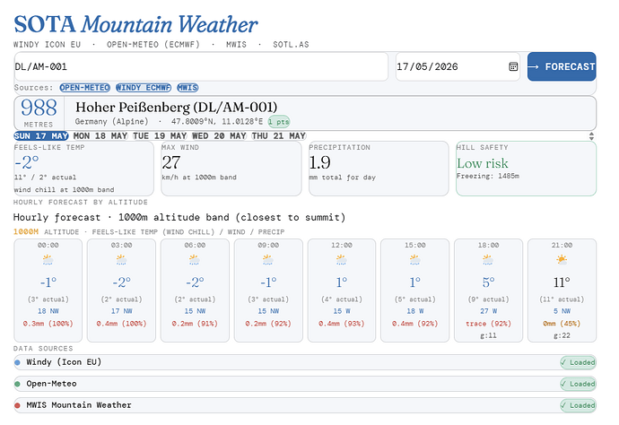Open the Hill Safety Low risk card
This screenshot has height=425, width=619.
pyautogui.click(x=526, y=169)
